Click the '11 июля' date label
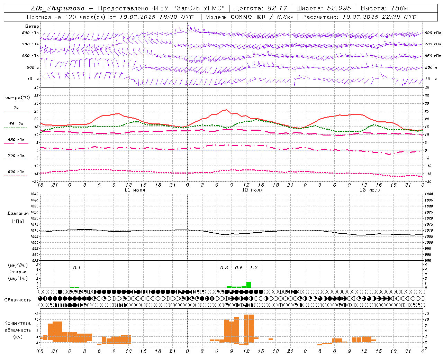The height and width of the screenshot is (354, 443). pyautogui.click(x=135, y=190)
